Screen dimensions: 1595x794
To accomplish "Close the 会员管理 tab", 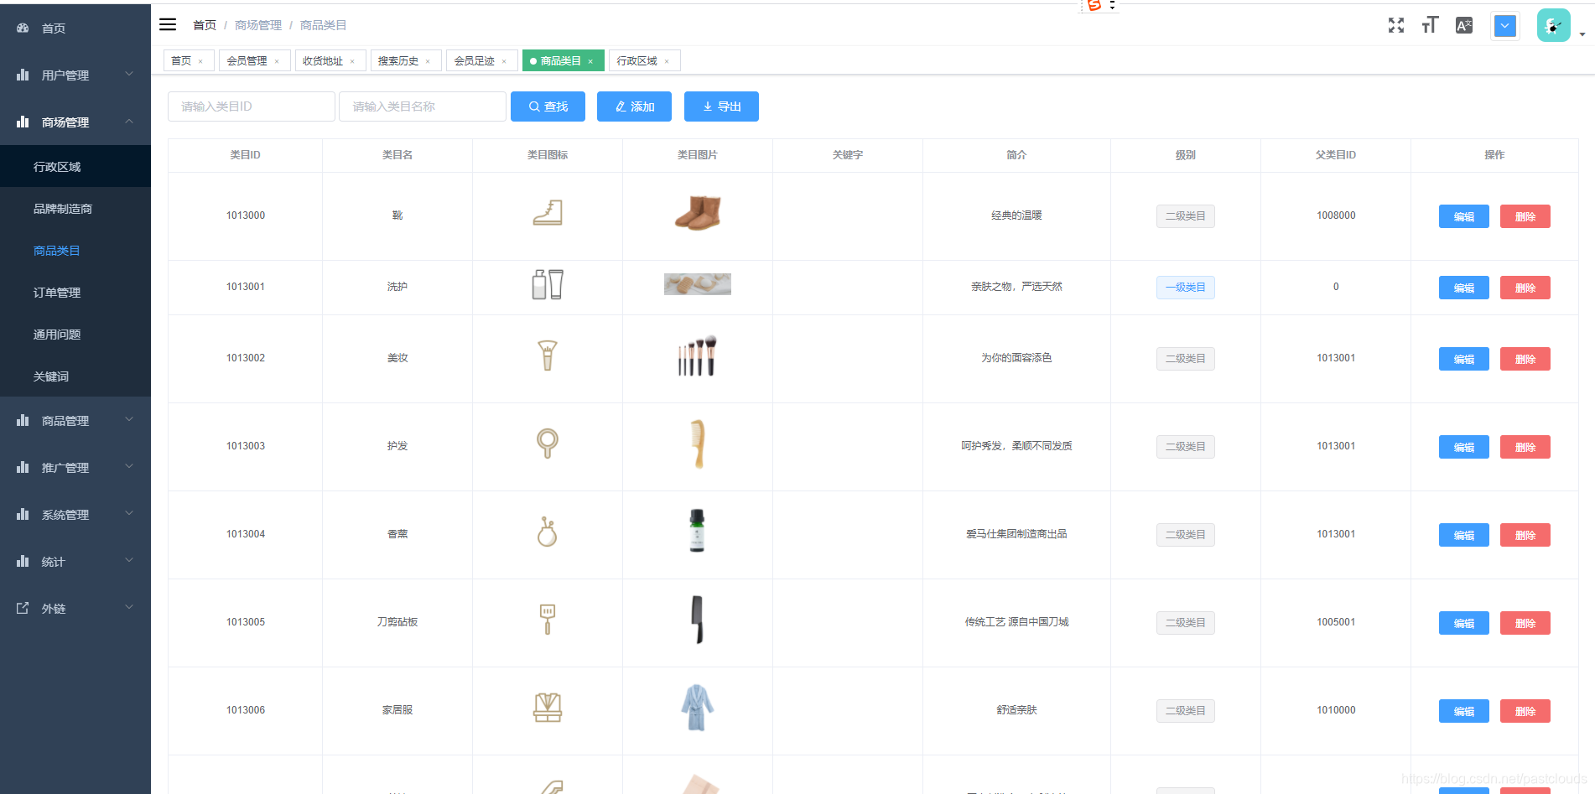I will [277, 61].
